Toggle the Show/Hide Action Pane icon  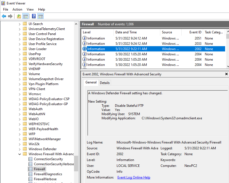coord(40,16)
